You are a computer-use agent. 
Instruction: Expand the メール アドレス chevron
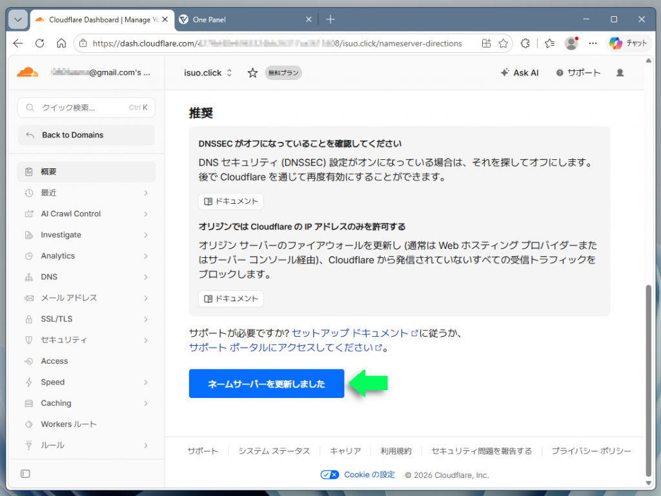[x=146, y=298]
